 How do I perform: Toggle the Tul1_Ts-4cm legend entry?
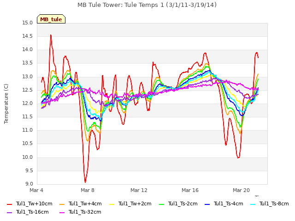click(224, 204)
